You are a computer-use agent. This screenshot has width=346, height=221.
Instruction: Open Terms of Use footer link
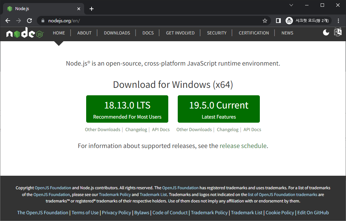coord(85,213)
